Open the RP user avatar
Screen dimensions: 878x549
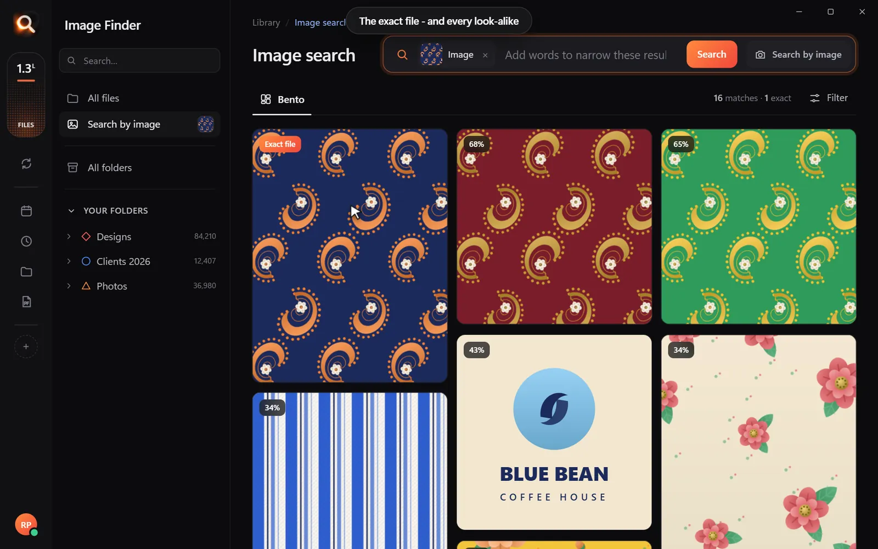pos(26,525)
